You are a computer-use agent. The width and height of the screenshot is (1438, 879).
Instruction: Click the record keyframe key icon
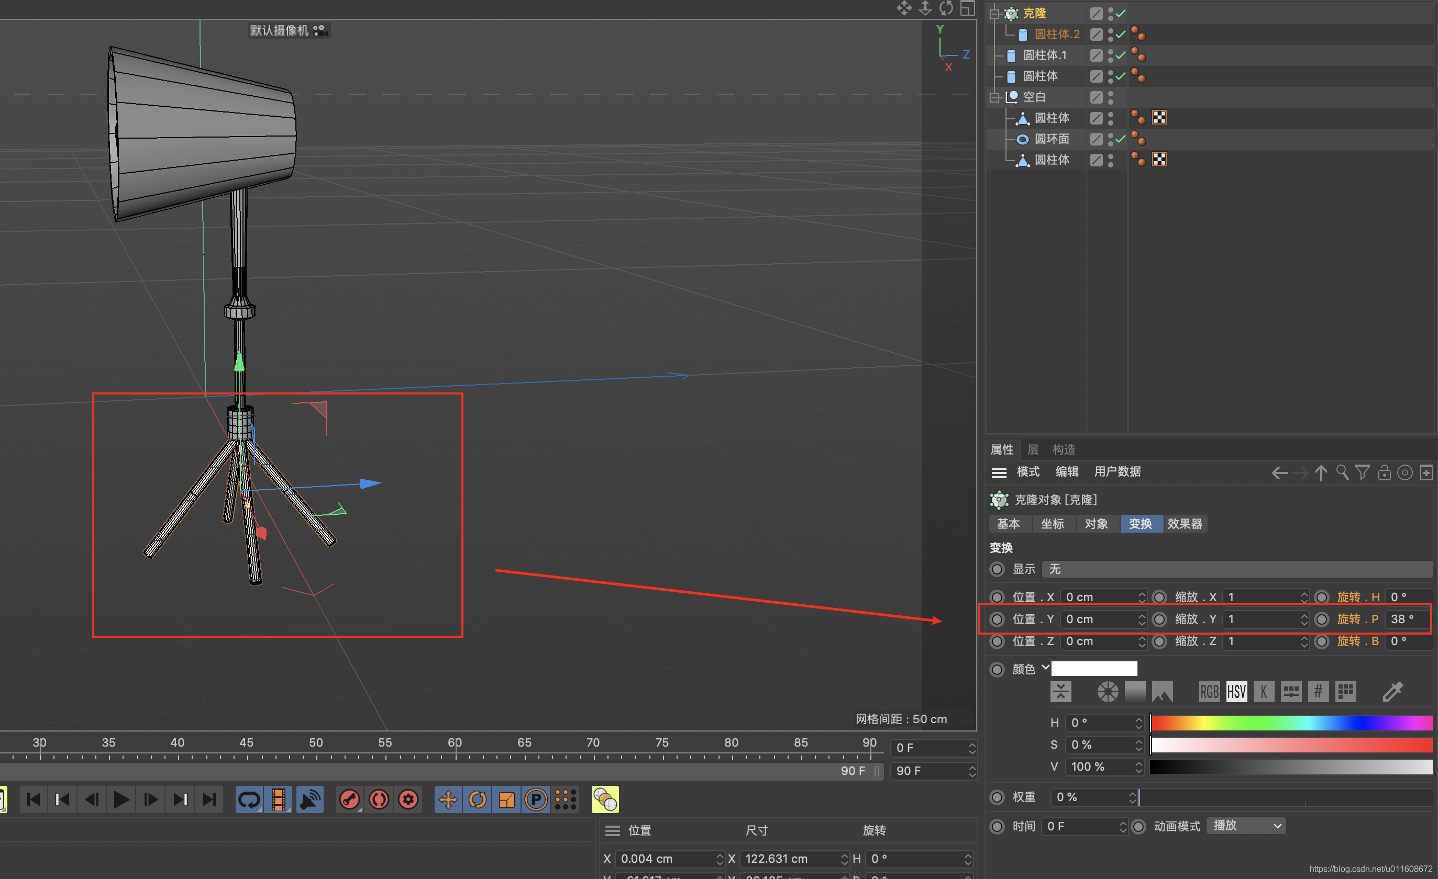[350, 799]
